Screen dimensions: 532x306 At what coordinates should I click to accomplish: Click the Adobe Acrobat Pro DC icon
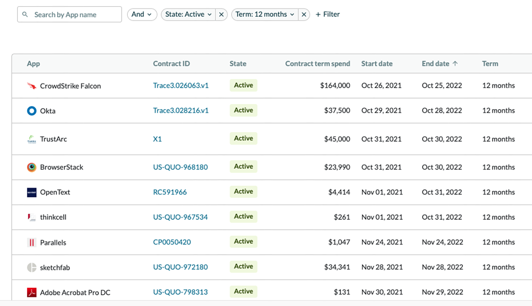(32, 293)
